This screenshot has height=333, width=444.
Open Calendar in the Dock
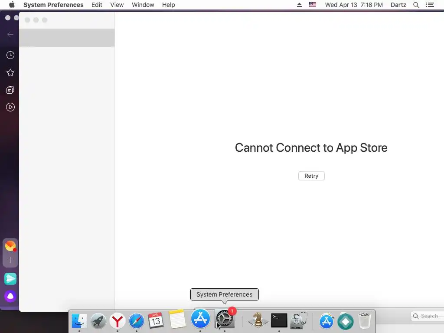(x=156, y=320)
